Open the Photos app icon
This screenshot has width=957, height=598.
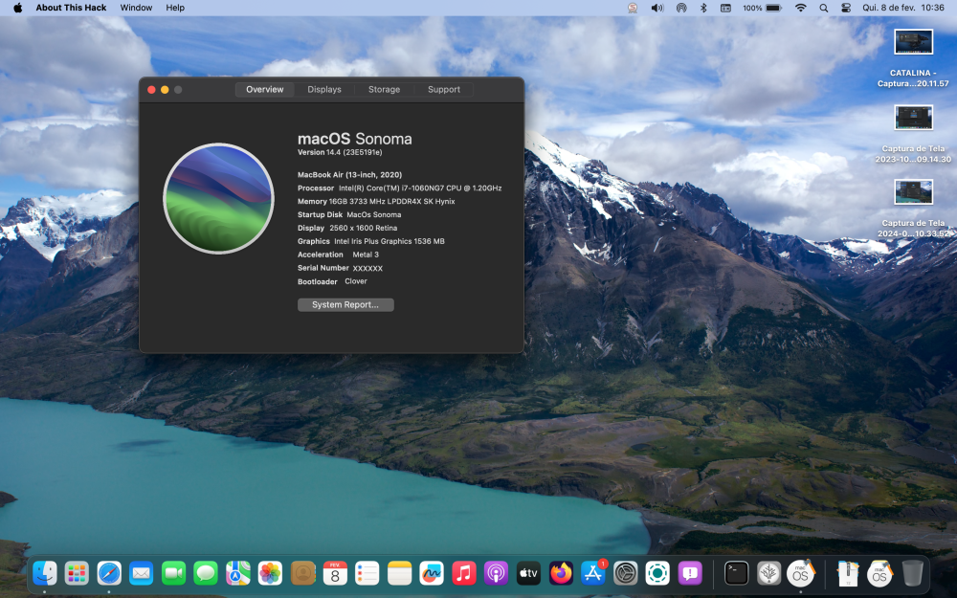click(x=270, y=573)
